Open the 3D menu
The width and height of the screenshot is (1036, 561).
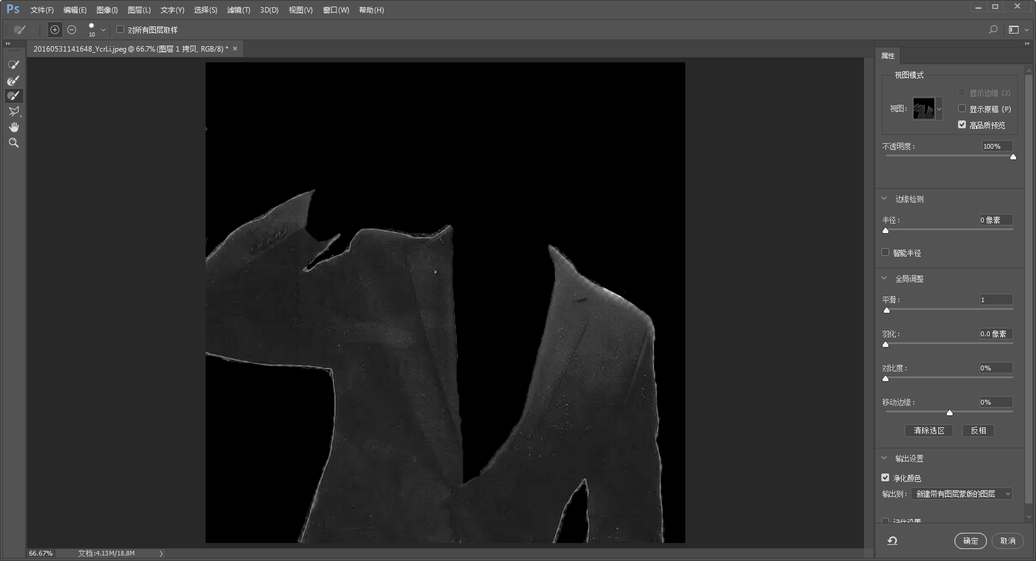[x=269, y=10]
